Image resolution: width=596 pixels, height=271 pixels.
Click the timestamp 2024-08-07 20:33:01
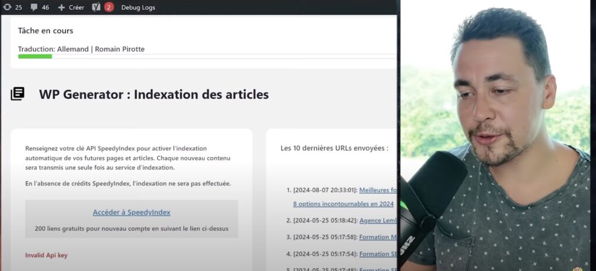point(325,190)
